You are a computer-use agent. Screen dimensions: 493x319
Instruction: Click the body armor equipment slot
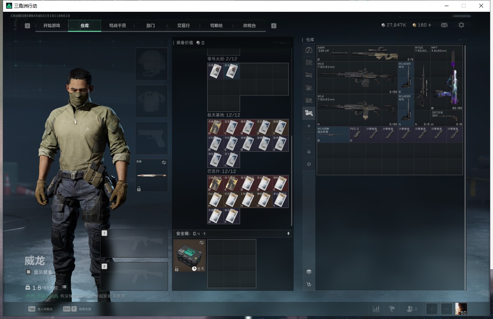pos(152,101)
